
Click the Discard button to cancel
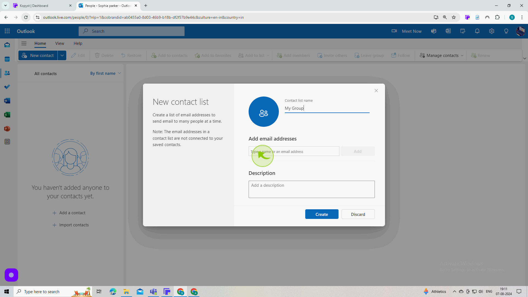(x=358, y=214)
